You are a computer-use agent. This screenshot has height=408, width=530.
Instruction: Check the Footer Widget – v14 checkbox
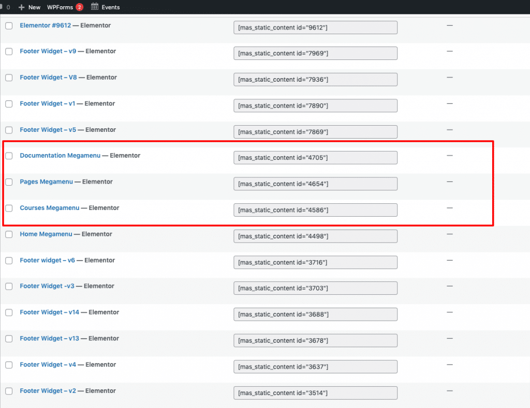[9, 312]
